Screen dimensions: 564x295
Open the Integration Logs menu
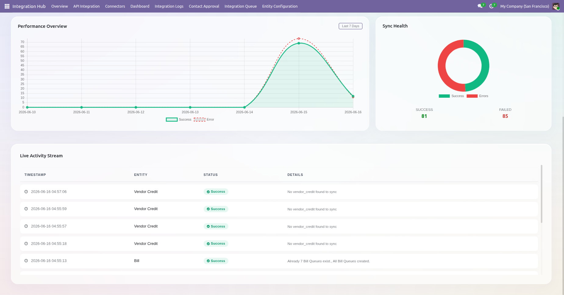point(169,6)
